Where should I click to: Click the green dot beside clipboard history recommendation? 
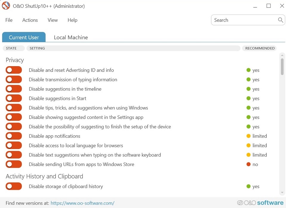(248, 186)
